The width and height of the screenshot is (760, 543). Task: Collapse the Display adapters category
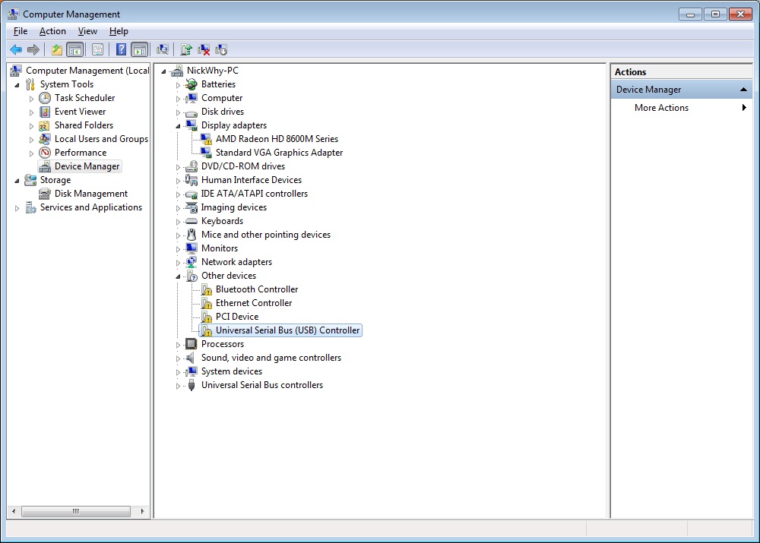179,125
